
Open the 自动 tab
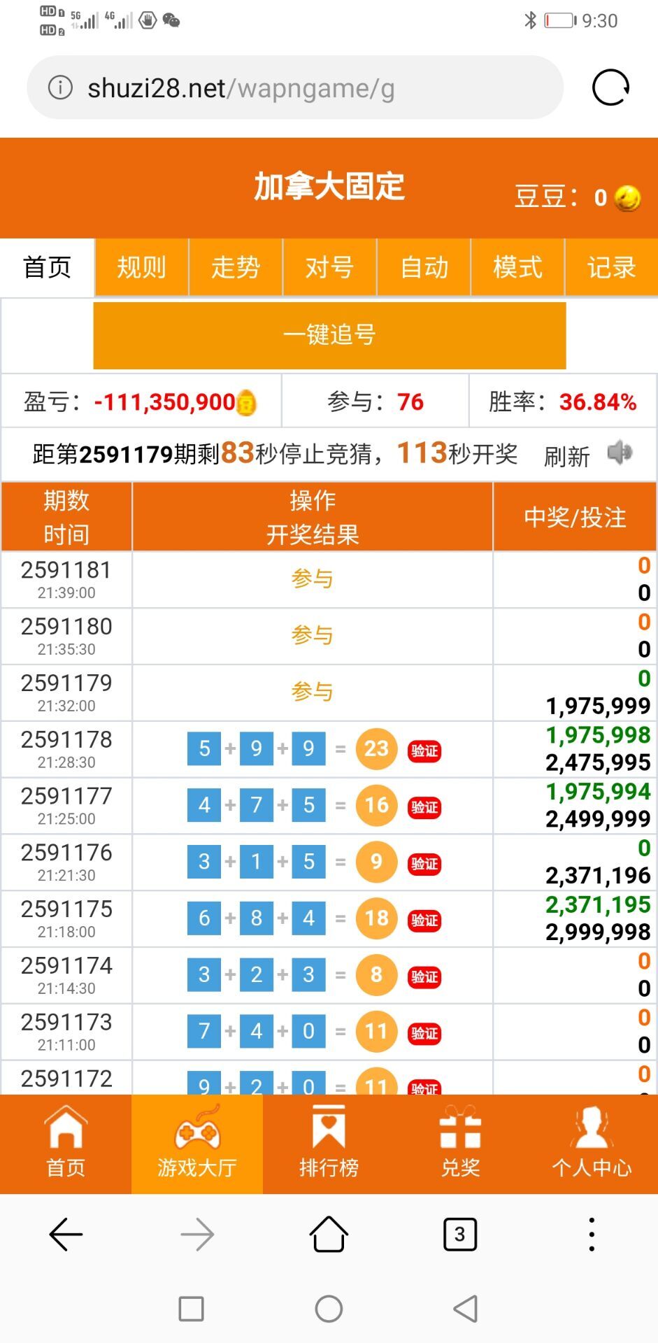coord(424,267)
